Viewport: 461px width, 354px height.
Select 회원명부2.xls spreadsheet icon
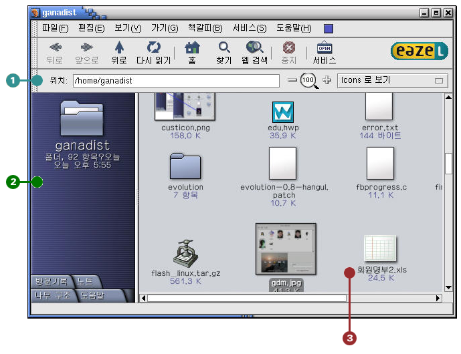[x=380, y=248]
